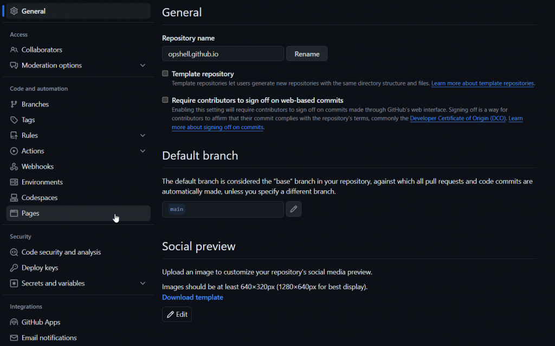The image size is (555, 346).
Task: Click the Rules icon in sidebar
Action: (x=14, y=135)
